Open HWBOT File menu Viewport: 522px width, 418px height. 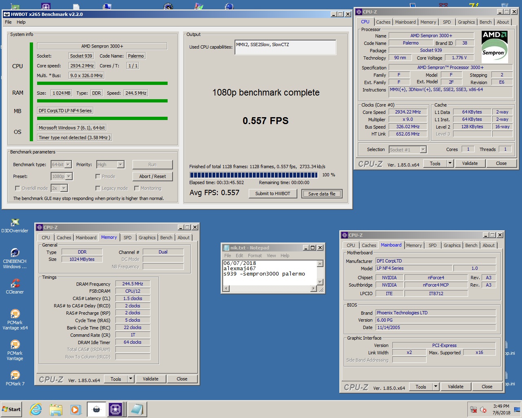coord(8,22)
